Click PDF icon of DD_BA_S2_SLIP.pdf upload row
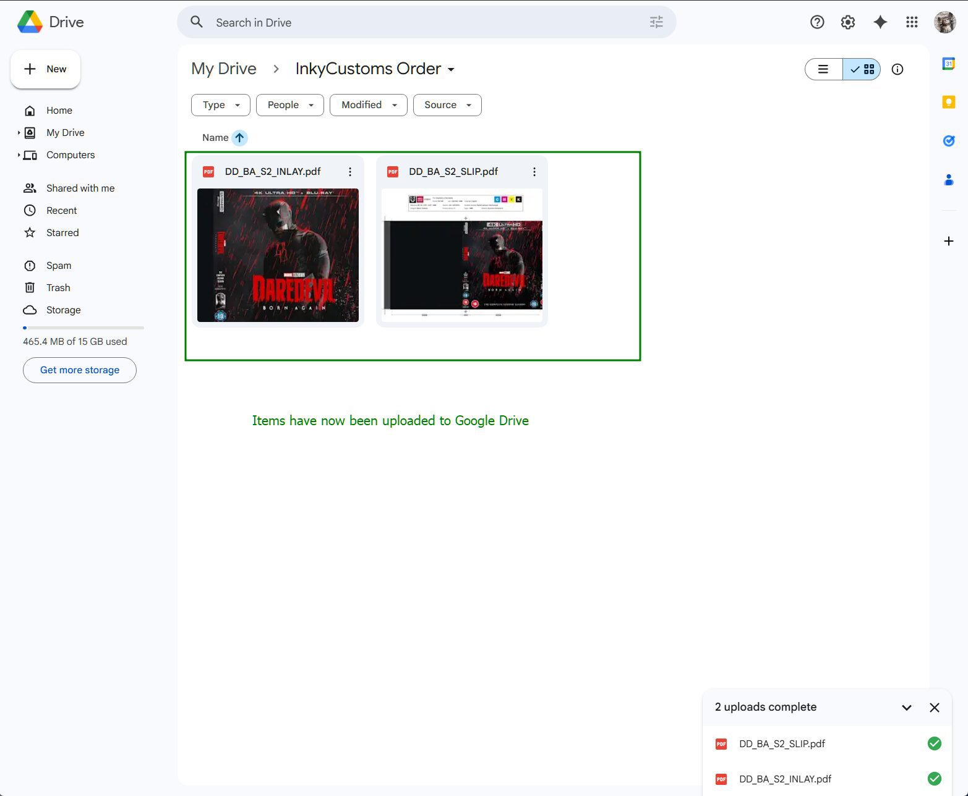Image resolution: width=968 pixels, height=796 pixels. 721,744
